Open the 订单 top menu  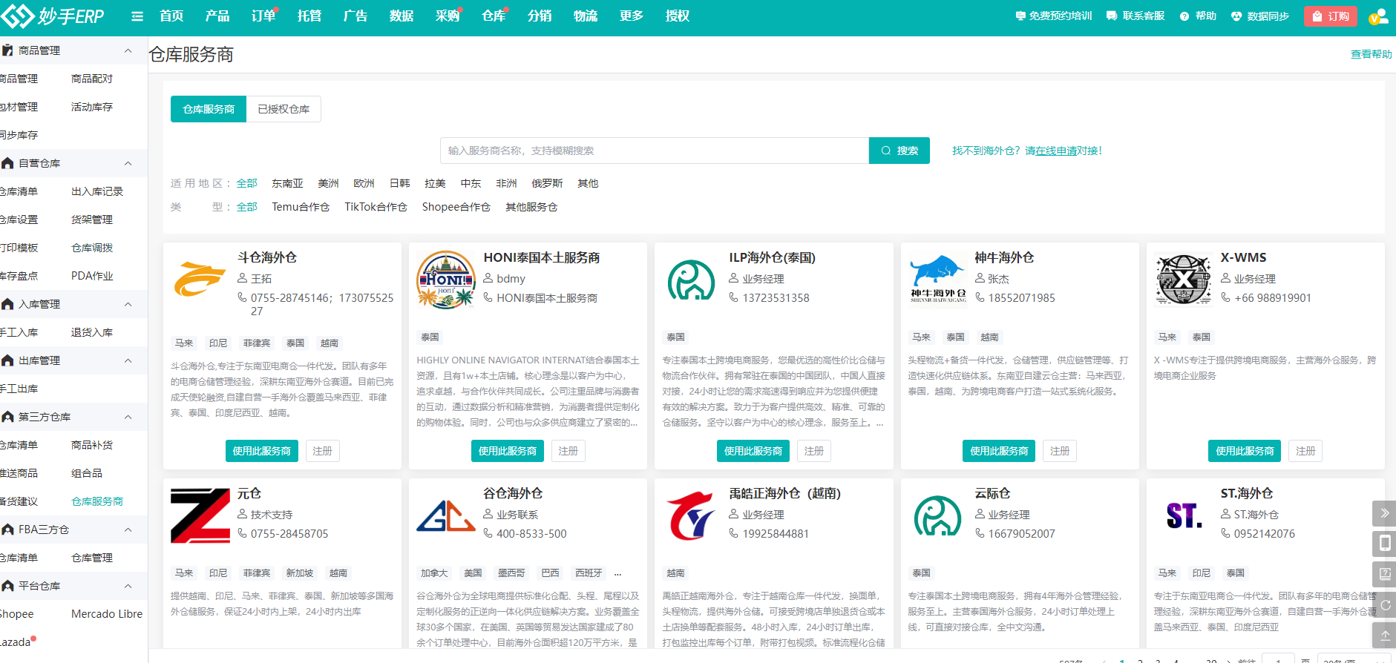point(263,16)
